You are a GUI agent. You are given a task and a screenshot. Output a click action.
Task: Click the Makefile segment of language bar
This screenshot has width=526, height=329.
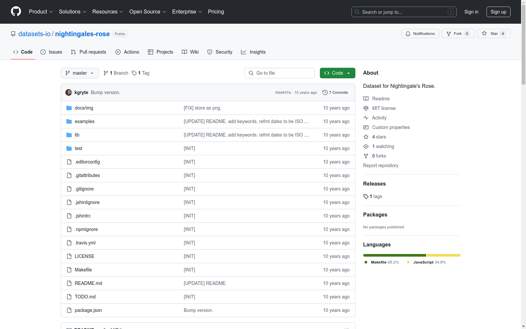[394, 255]
